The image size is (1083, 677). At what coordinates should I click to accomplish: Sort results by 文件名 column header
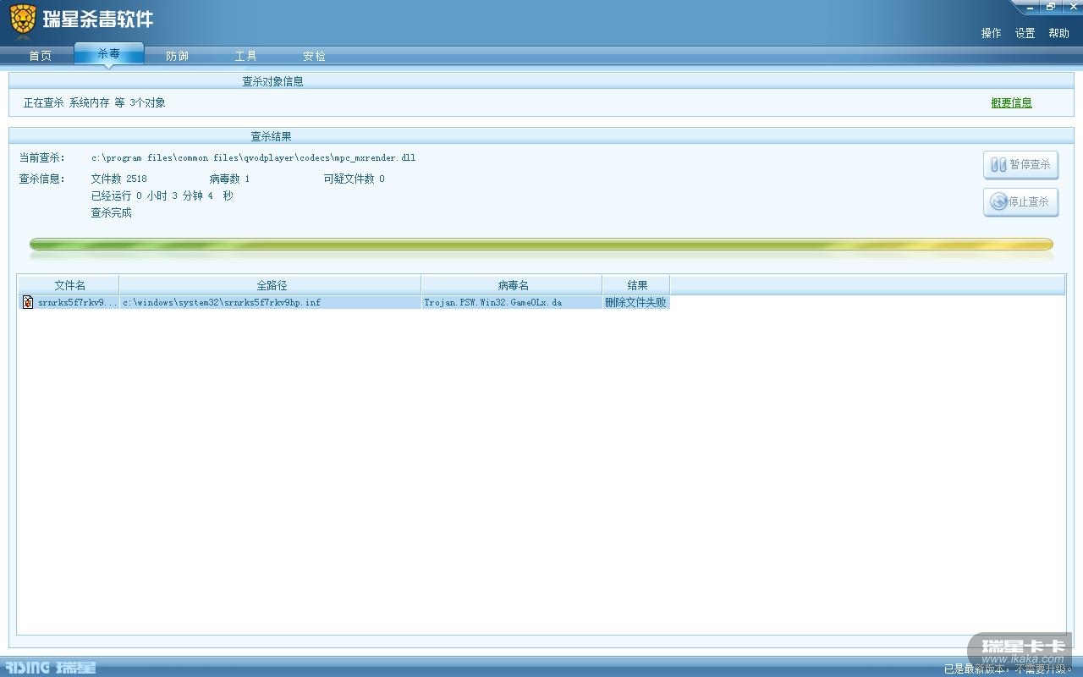pos(69,285)
